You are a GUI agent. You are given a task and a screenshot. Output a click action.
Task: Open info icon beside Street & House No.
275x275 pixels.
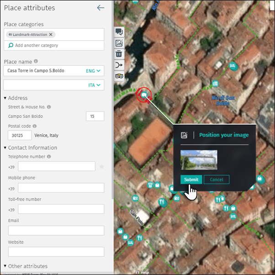(49, 107)
